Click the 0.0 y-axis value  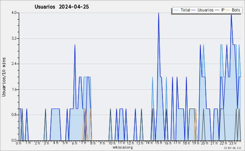(x=14, y=140)
